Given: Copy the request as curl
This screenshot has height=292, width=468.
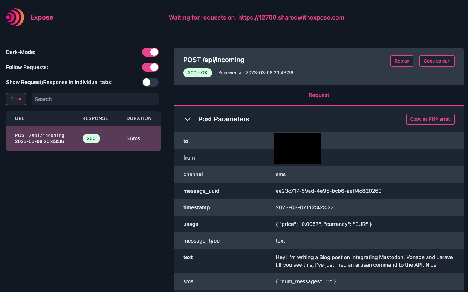Looking at the screenshot, I should point(437,61).
